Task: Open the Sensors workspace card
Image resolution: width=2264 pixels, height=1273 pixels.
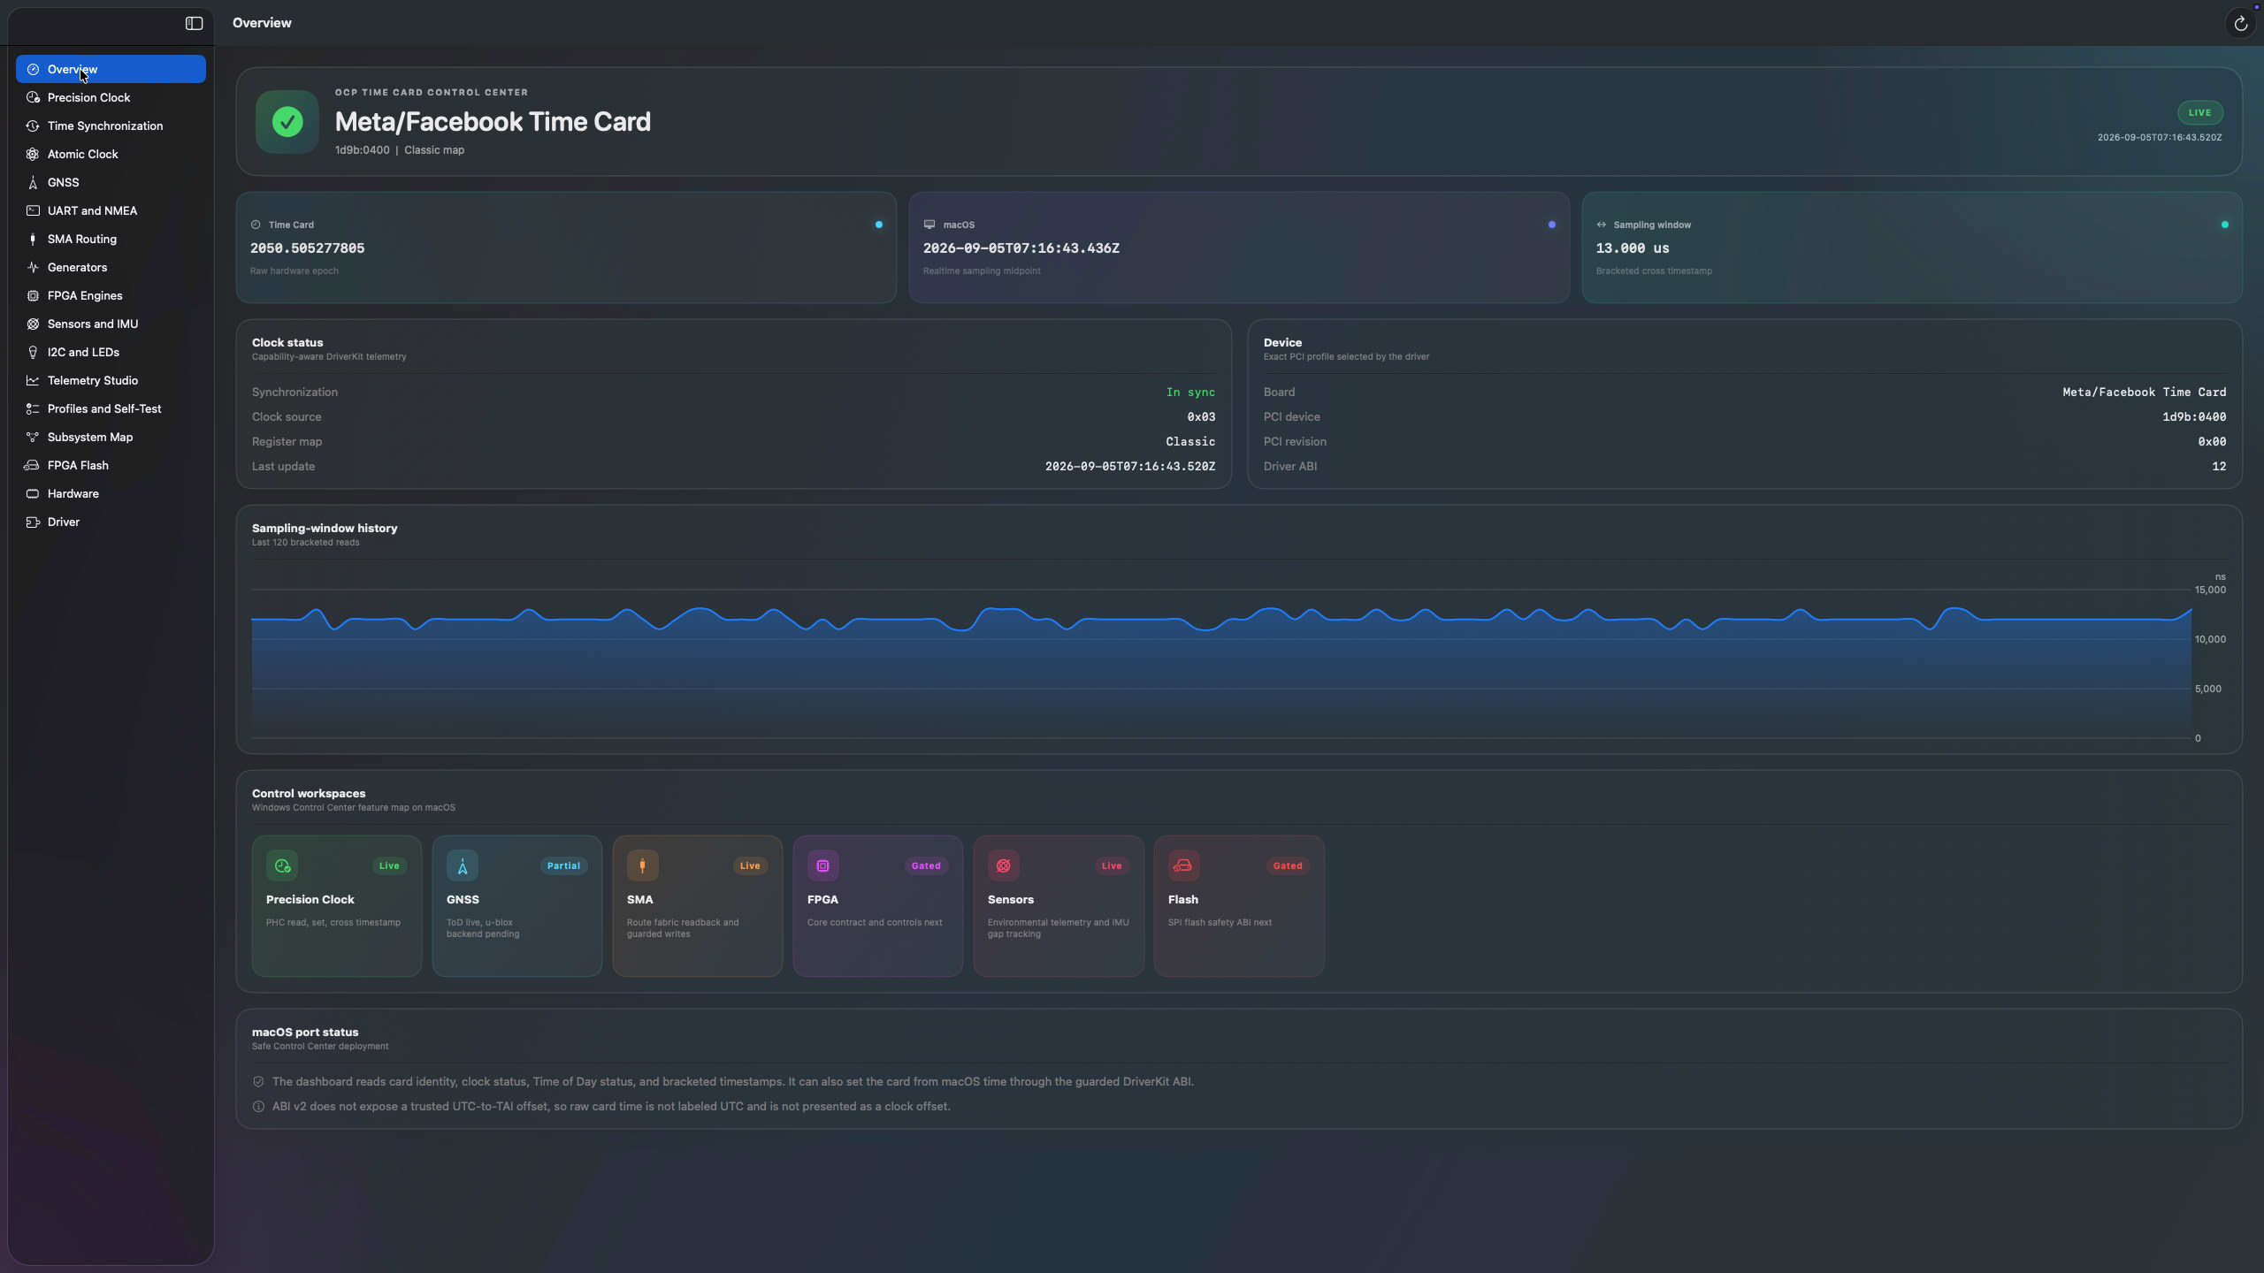Action: pyautogui.click(x=1058, y=906)
